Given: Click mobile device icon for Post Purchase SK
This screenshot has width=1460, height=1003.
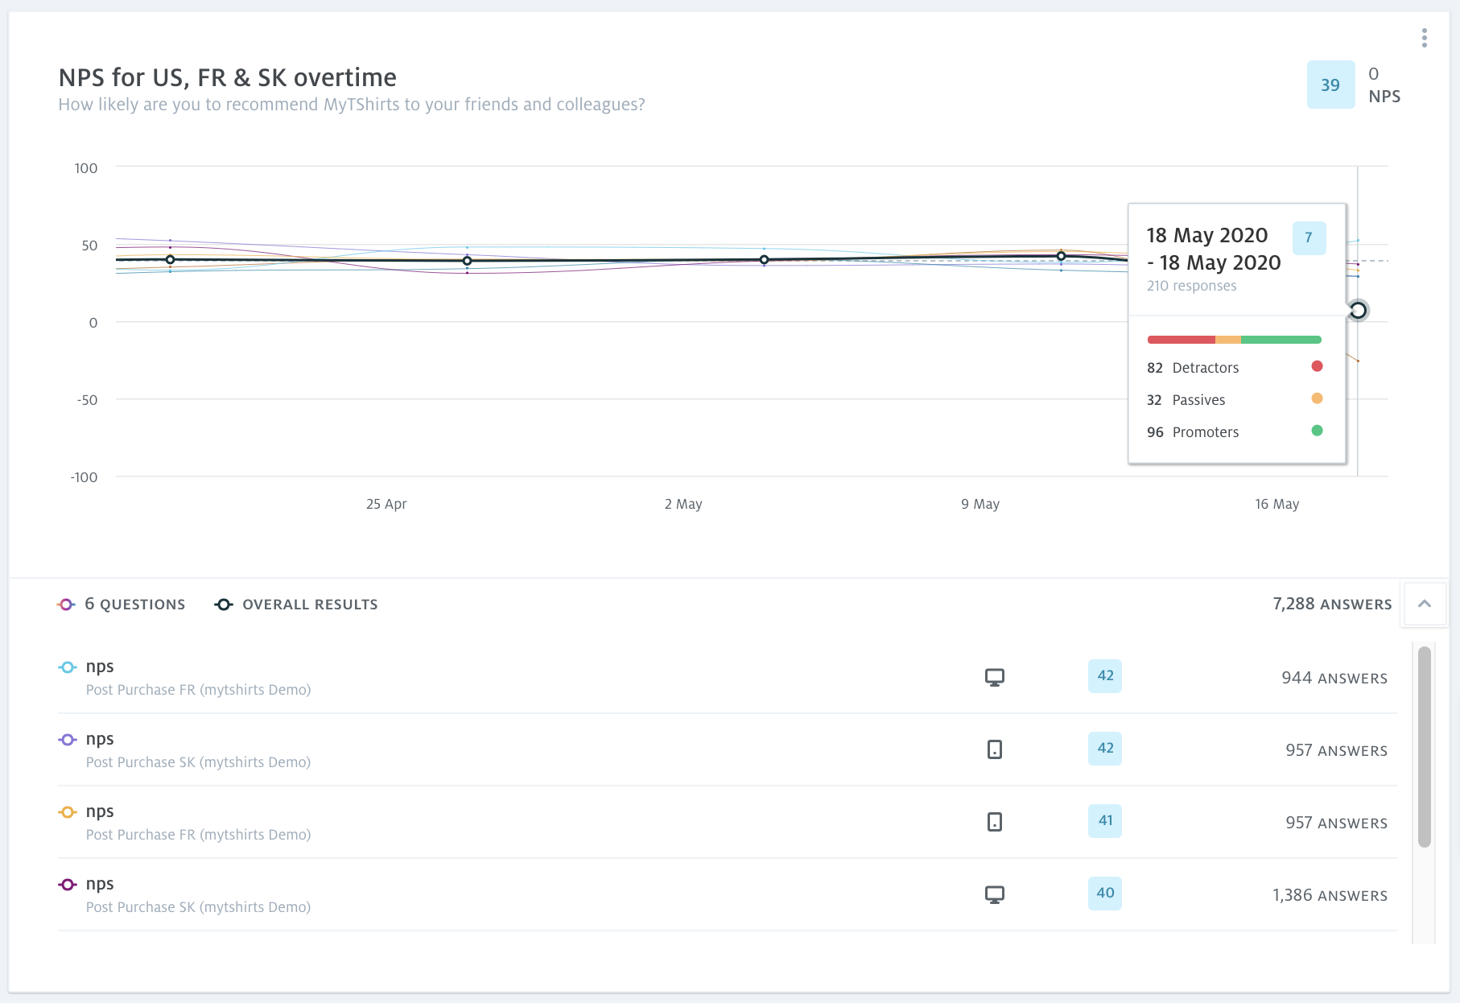Looking at the screenshot, I should point(995,749).
